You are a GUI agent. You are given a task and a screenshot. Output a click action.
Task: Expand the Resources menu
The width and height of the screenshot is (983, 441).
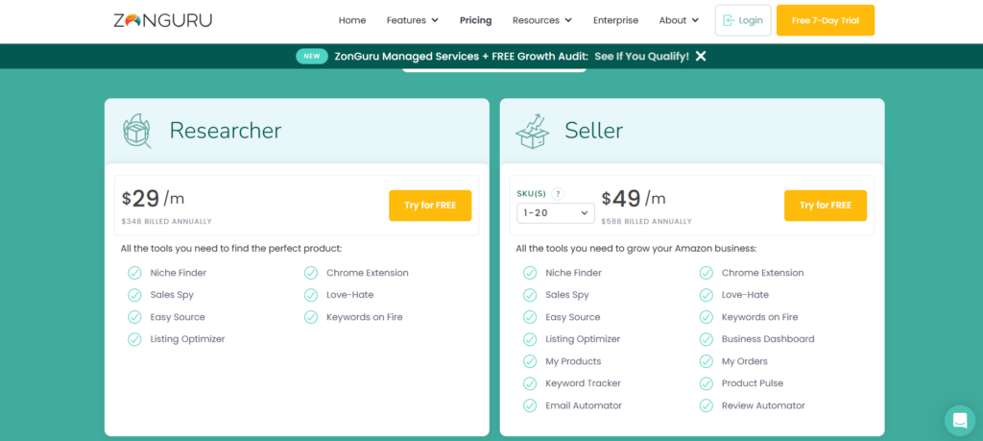click(541, 20)
